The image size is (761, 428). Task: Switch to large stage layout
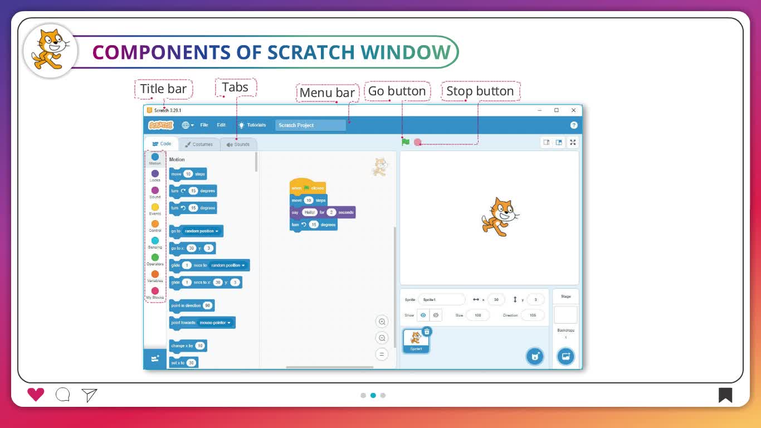tap(559, 143)
